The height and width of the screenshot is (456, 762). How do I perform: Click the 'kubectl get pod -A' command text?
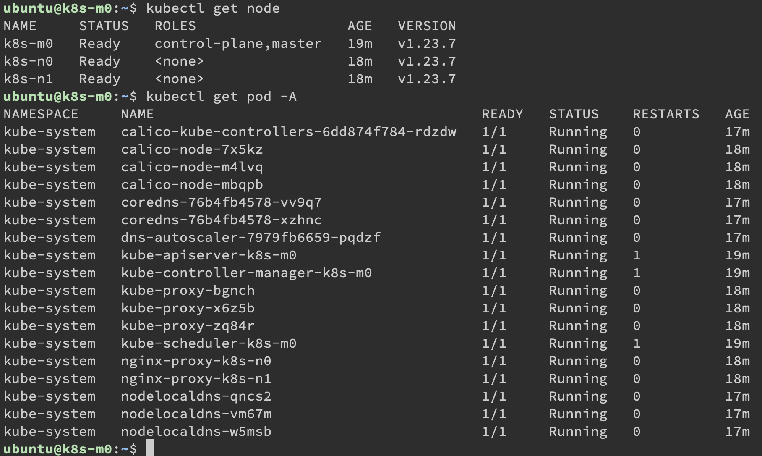point(221,97)
